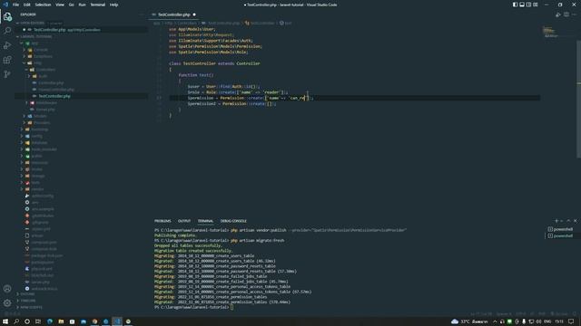Split the editor to the right
This screenshot has height=326, width=581.
pos(566,14)
